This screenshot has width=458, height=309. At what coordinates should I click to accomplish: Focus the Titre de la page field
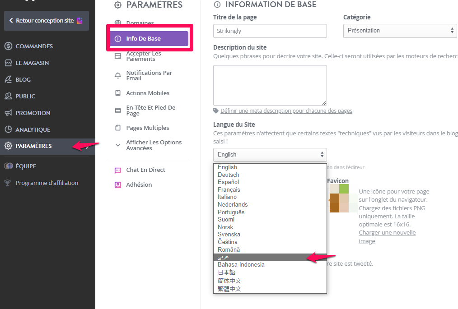270,31
